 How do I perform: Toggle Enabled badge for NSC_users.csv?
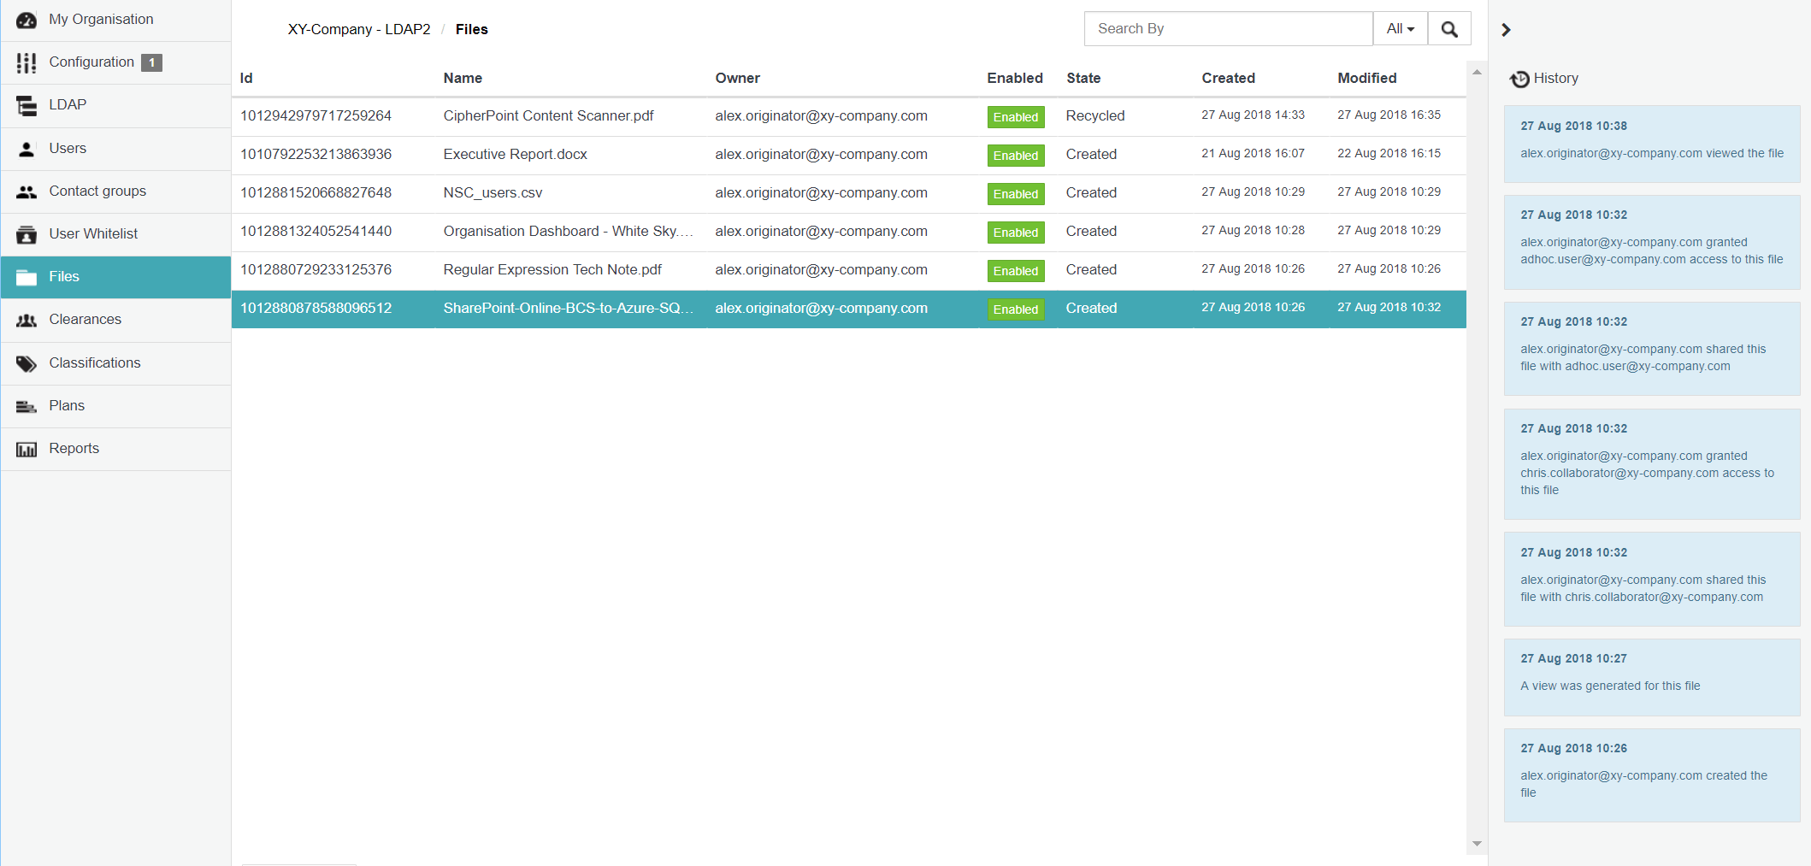pos(1016,194)
